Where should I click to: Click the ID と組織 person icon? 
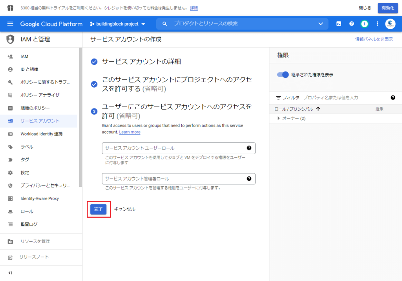(x=10, y=69)
